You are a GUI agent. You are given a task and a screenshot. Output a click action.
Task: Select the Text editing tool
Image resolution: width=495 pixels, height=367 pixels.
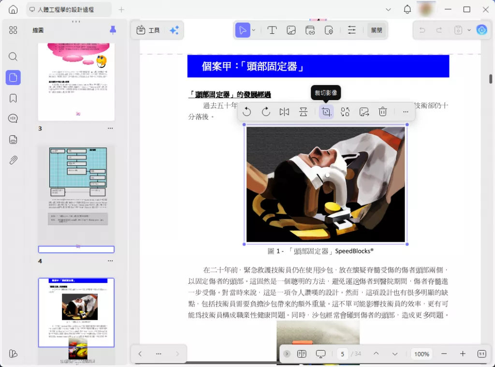pos(272,30)
